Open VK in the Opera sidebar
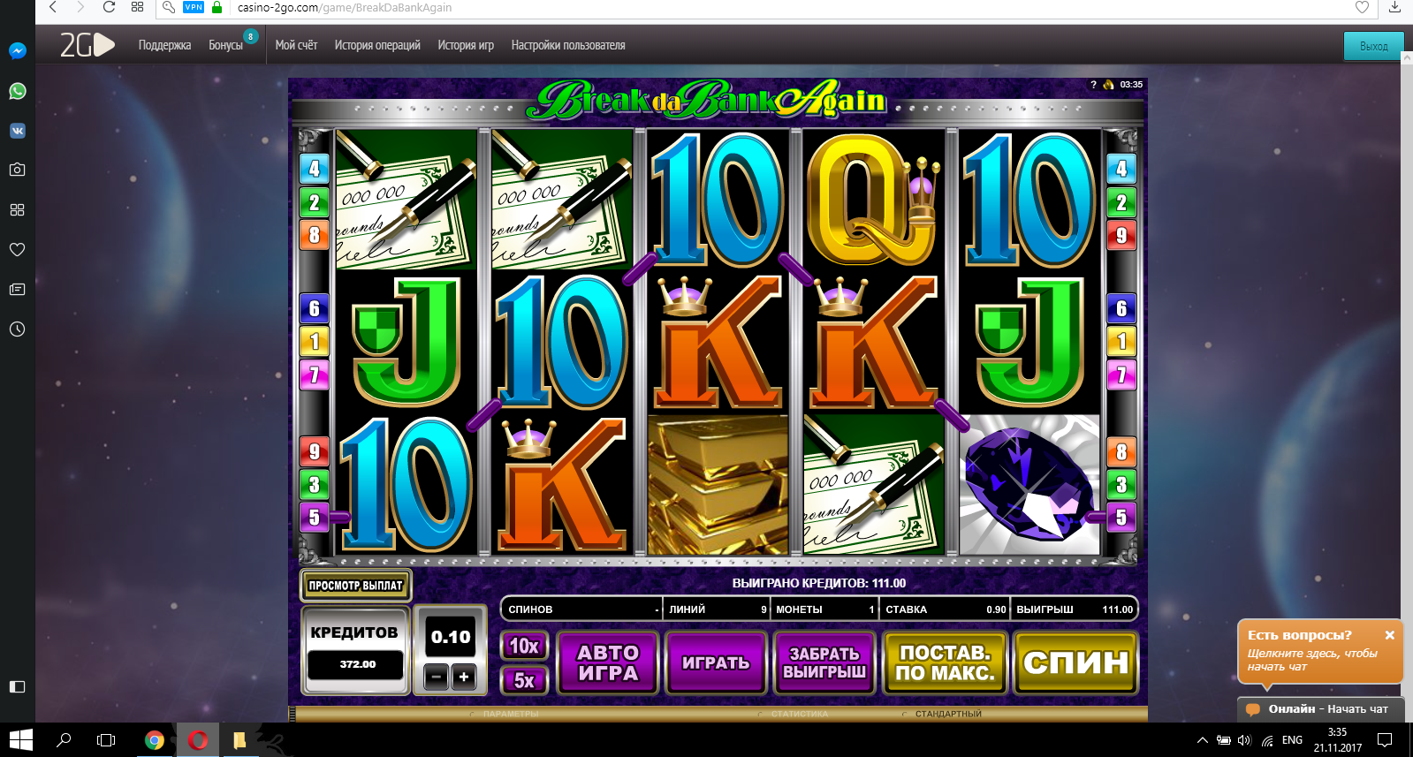The image size is (1413, 757). (17, 131)
